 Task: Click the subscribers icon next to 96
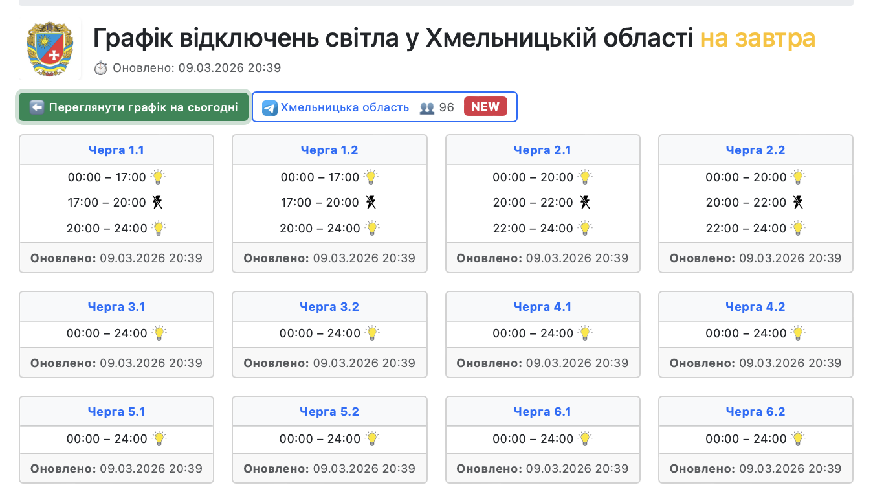click(427, 107)
